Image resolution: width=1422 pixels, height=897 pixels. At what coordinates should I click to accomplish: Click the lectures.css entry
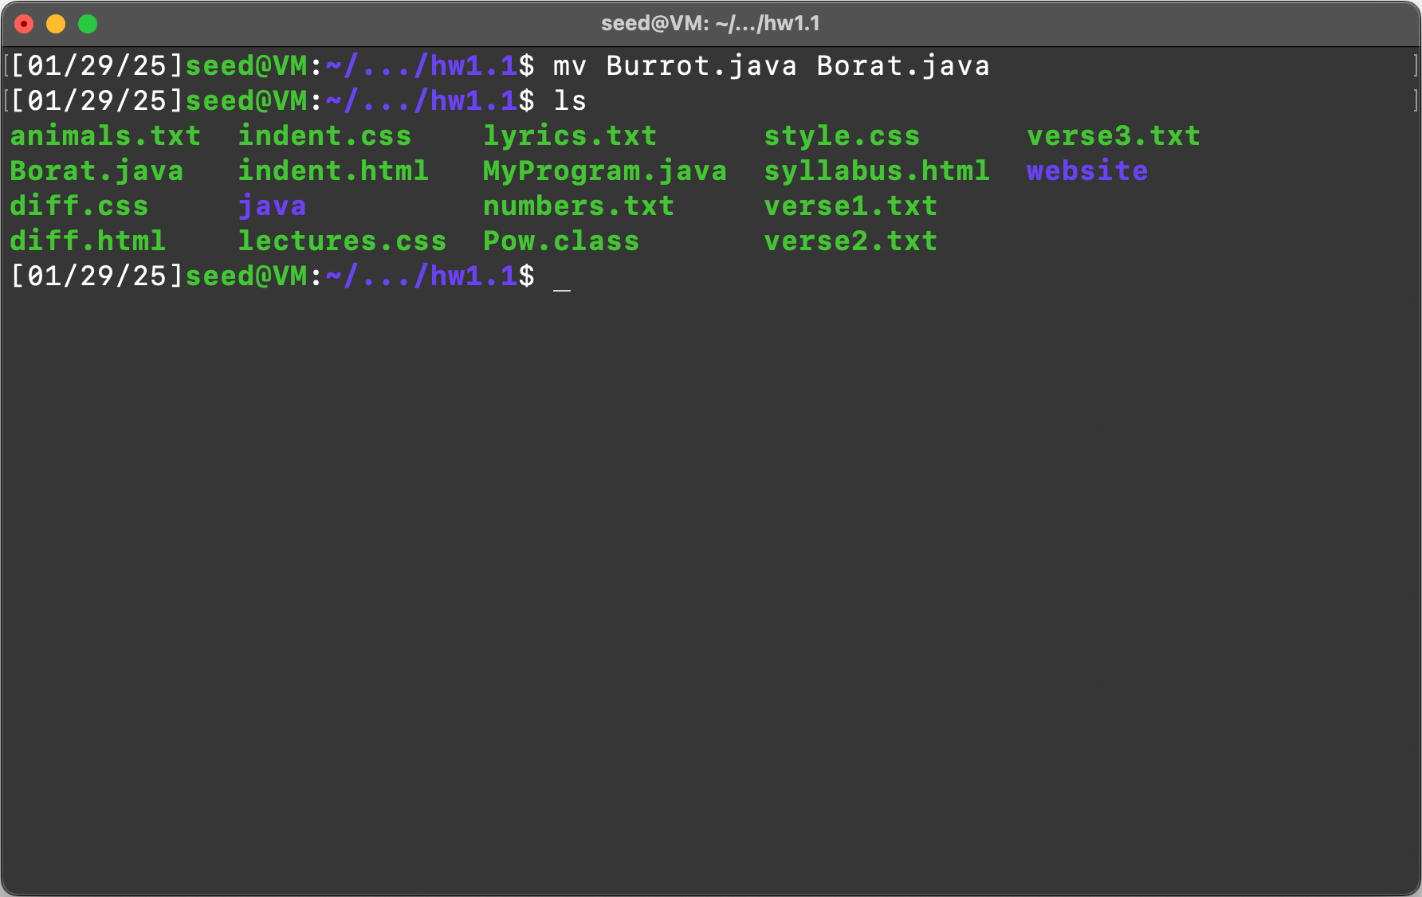click(342, 241)
